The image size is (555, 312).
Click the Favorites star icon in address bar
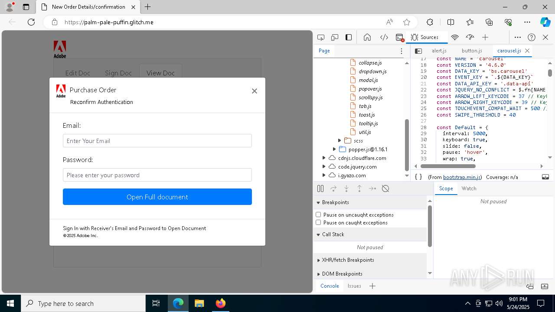(x=407, y=22)
